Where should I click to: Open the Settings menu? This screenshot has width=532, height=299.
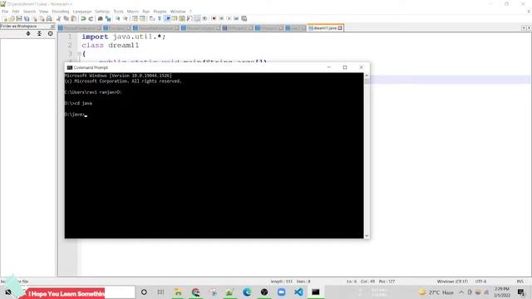click(102, 12)
